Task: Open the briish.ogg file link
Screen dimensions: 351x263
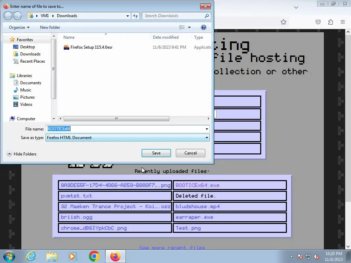Action: 76,217
